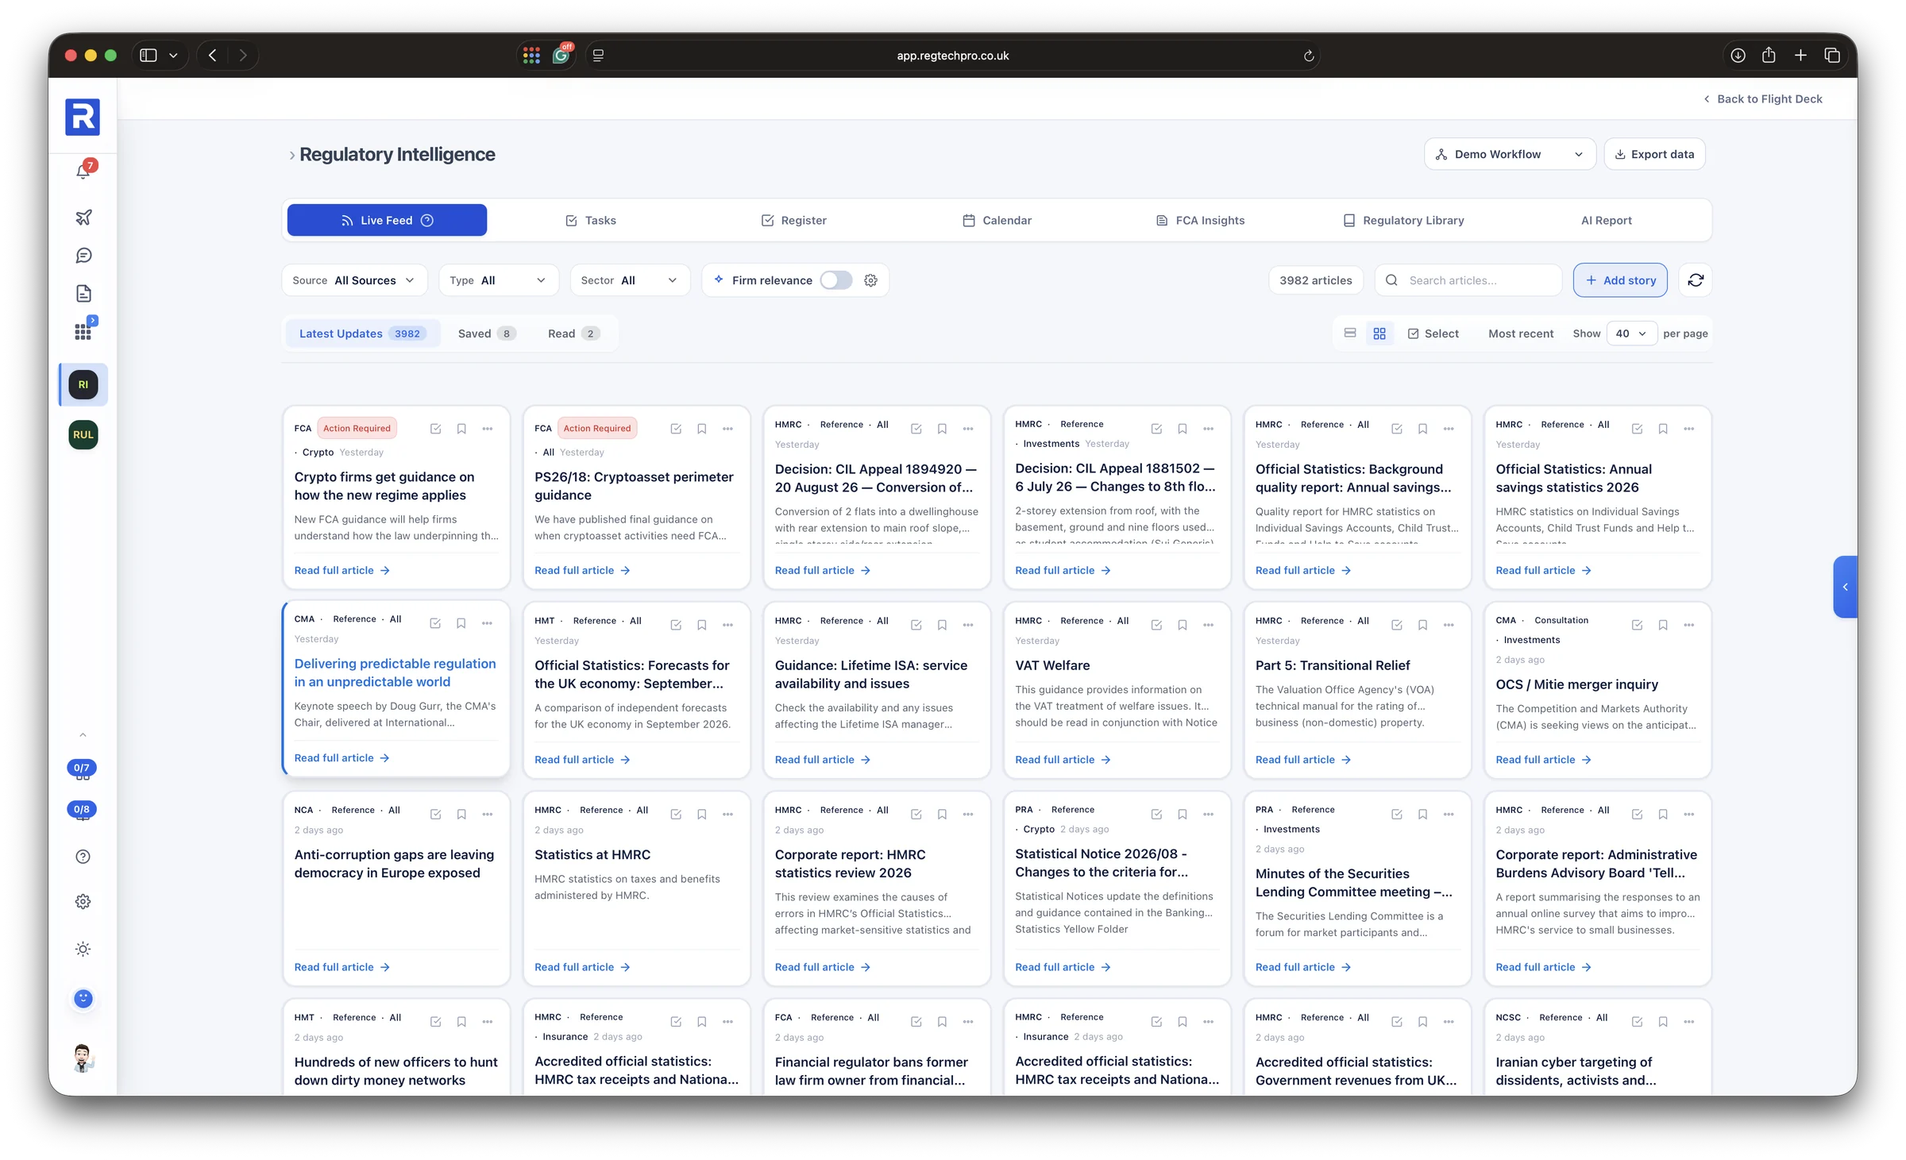
Task: Click the Live Feed help icon
Action: [427, 221]
